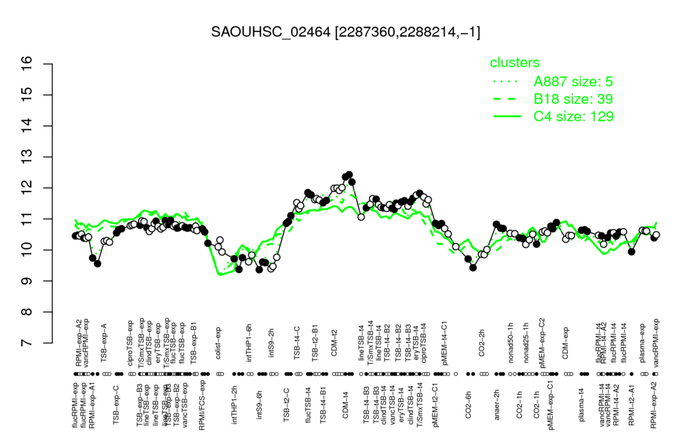The width and height of the screenshot is (697, 436).
Task: Click x-axis label 'RPMI-exp-A1'
Action: [93, 405]
